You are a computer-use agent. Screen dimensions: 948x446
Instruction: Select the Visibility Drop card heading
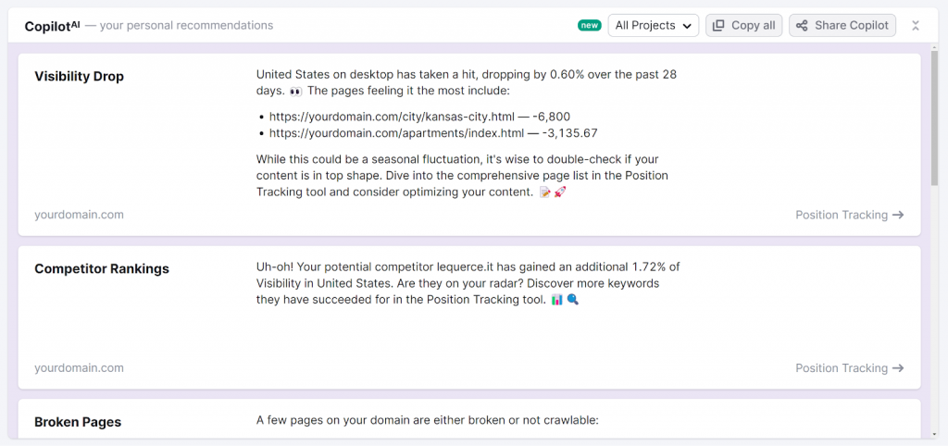click(x=79, y=77)
